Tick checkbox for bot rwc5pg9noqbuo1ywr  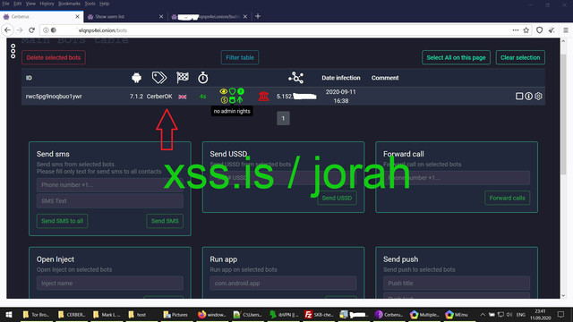click(x=519, y=96)
